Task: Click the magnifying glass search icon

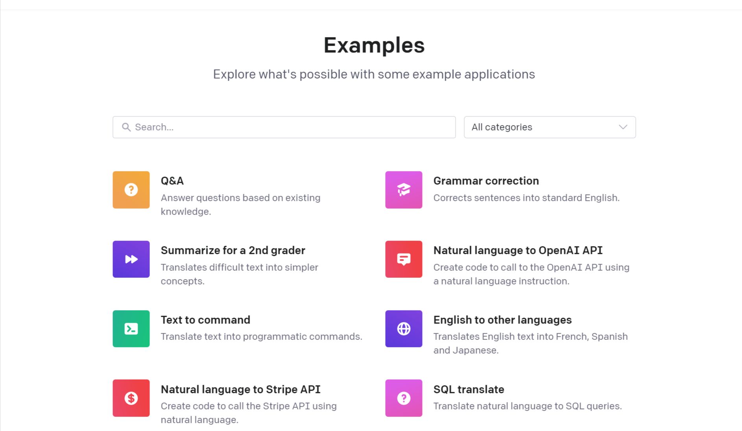Action: tap(126, 127)
